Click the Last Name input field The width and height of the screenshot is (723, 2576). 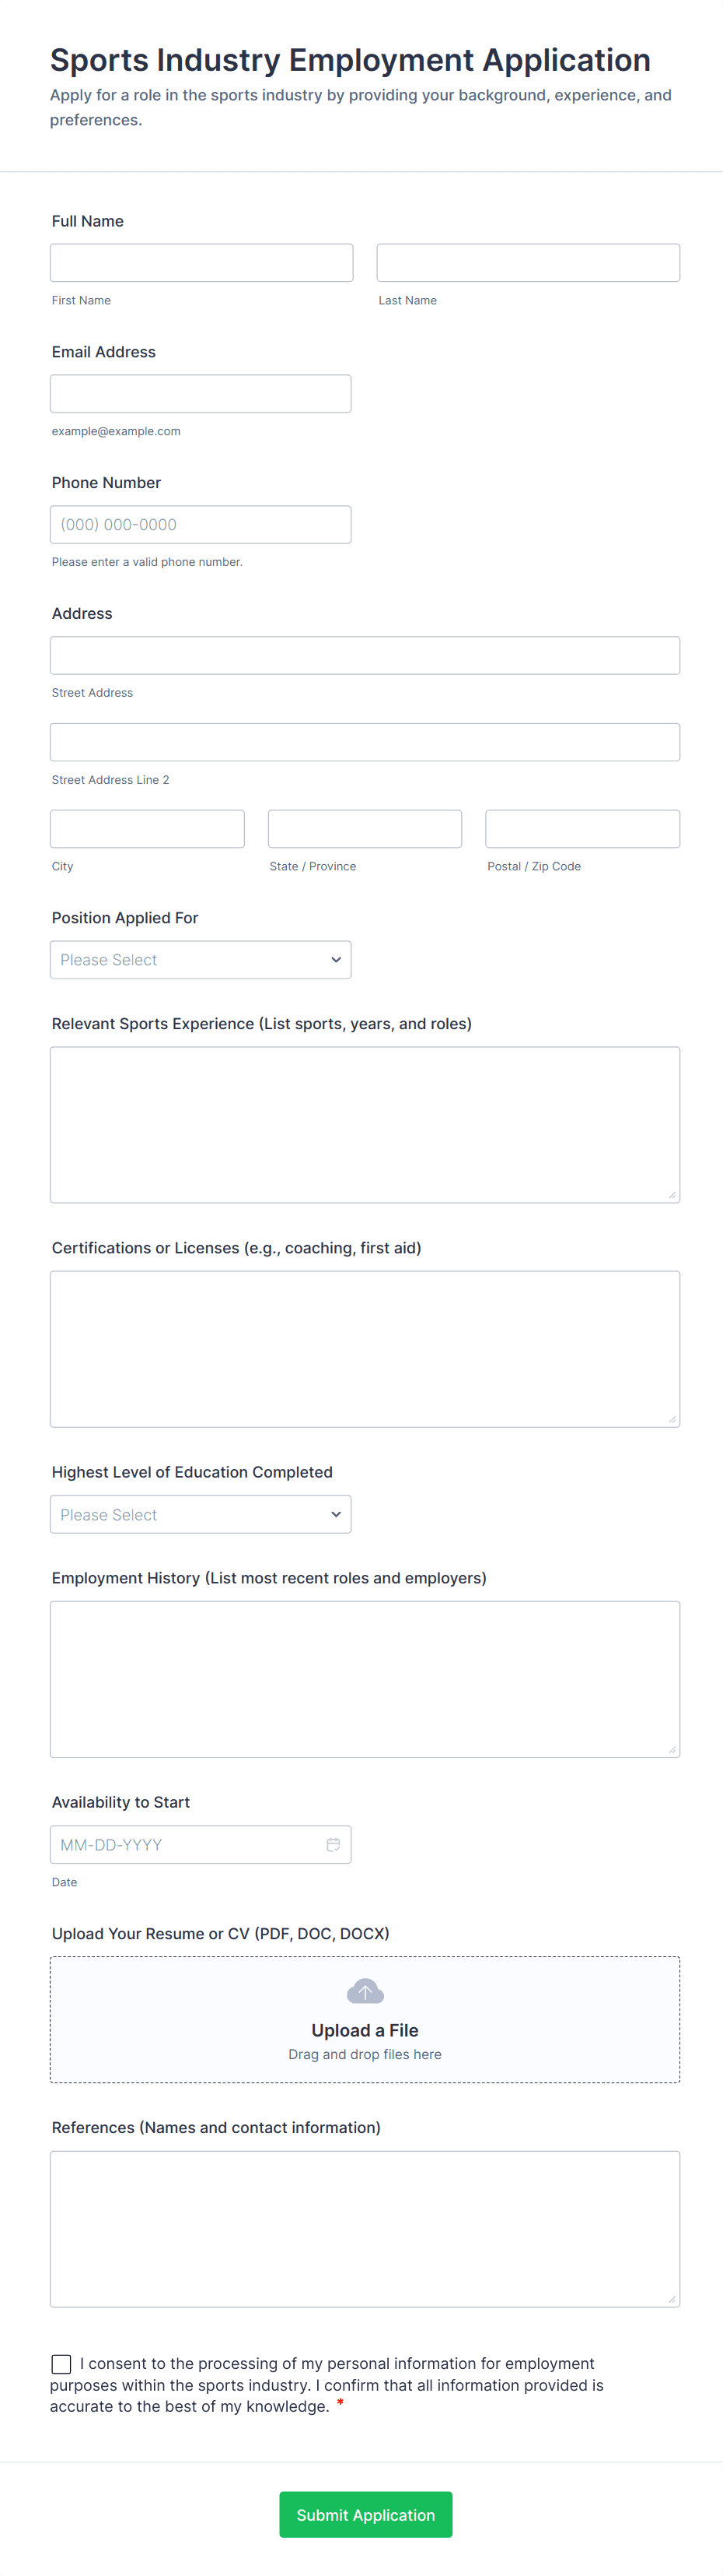[527, 262]
